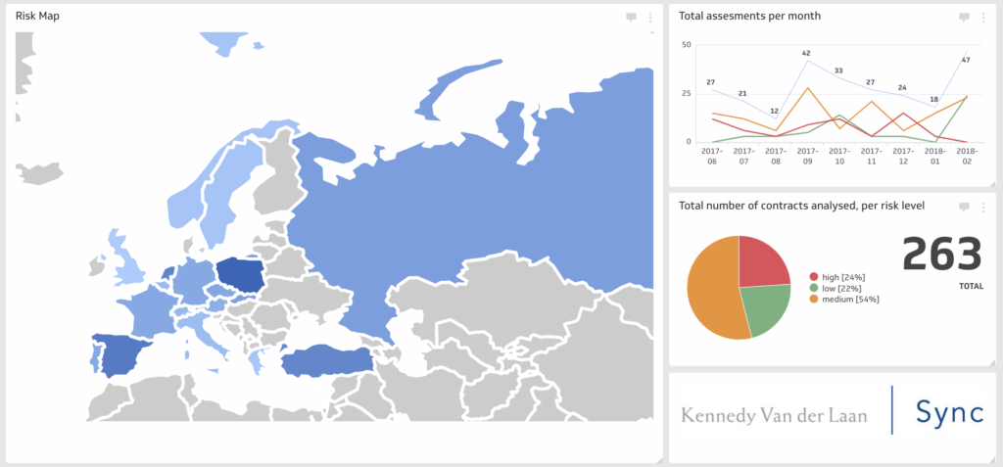1003x467 pixels.
Task: Click the red high pie slice
Action: (x=762, y=262)
